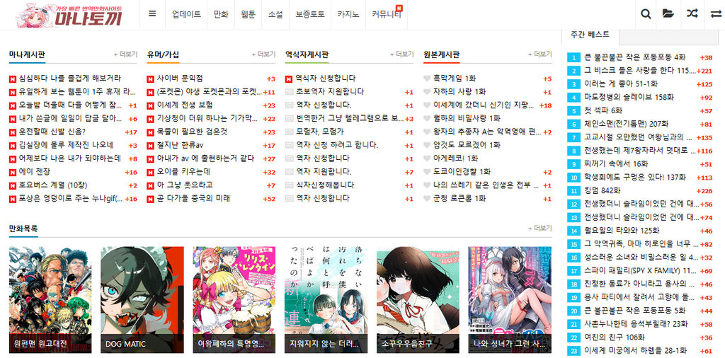The width and height of the screenshot is (725, 358).
Task: Open the 지워지지 않는 더러 thumbnail
Action: [326, 300]
